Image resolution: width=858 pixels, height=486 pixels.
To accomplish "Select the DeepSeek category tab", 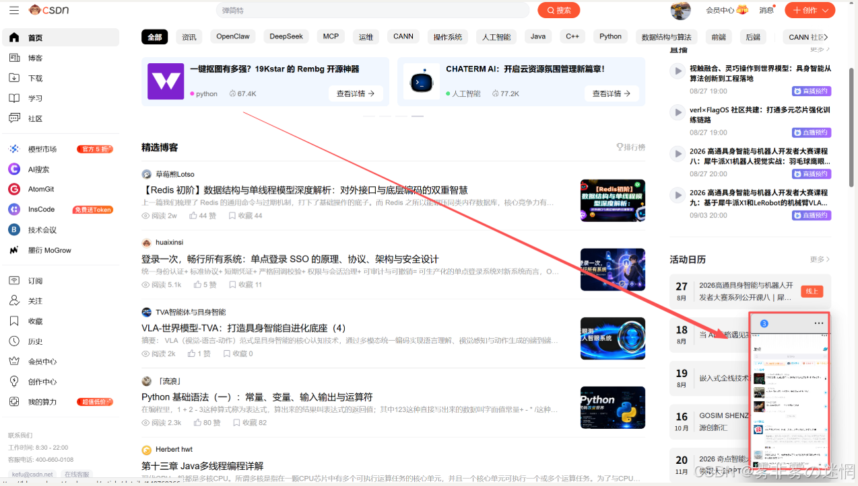I will [x=286, y=37].
